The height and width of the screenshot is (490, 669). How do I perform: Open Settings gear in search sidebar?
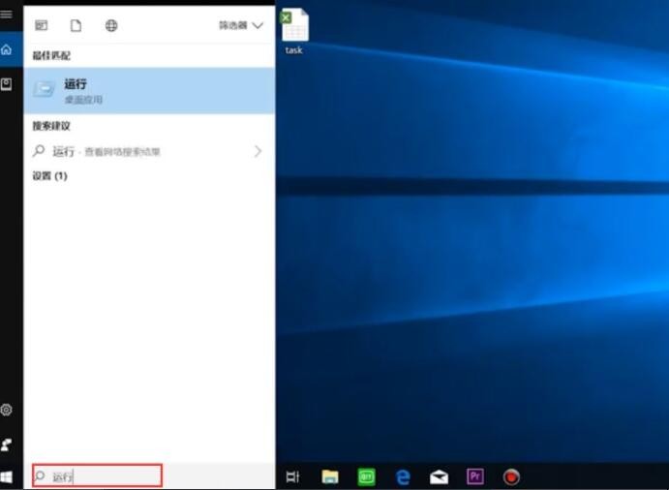(x=7, y=410)
